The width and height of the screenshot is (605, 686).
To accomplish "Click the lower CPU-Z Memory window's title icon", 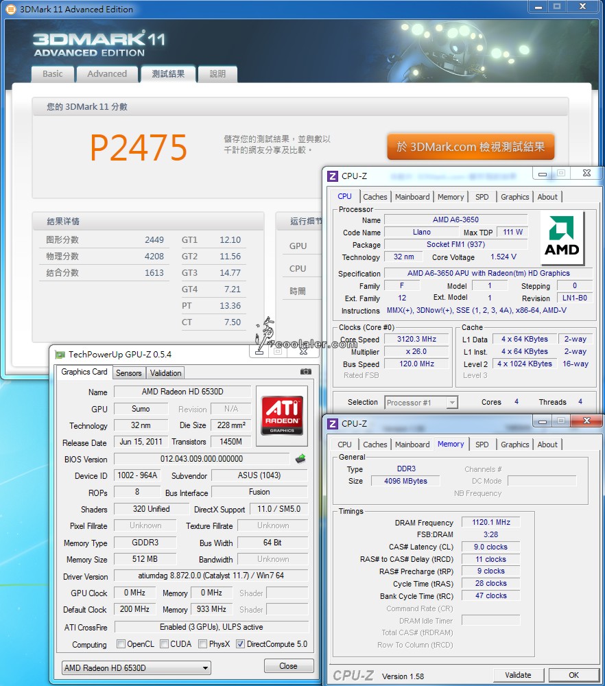I will coord(333,423).
